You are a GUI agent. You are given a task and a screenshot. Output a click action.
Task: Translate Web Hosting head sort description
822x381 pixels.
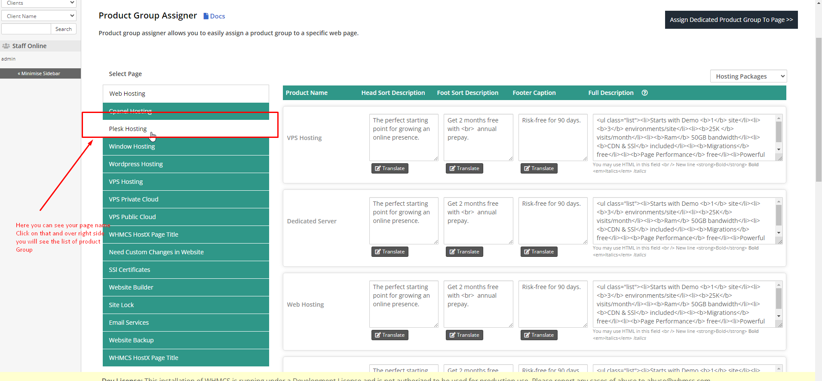tap(390, 335)
